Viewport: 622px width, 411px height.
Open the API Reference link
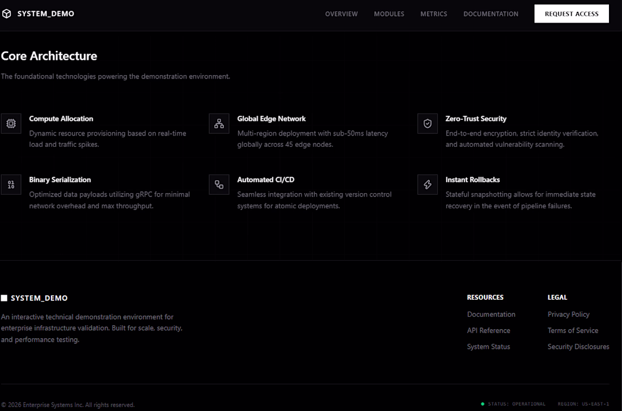[489, 331]
